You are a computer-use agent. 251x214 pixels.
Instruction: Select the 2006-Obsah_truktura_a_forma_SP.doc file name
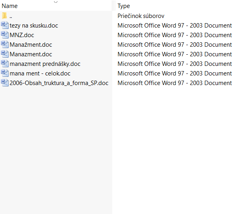[59, 83]
